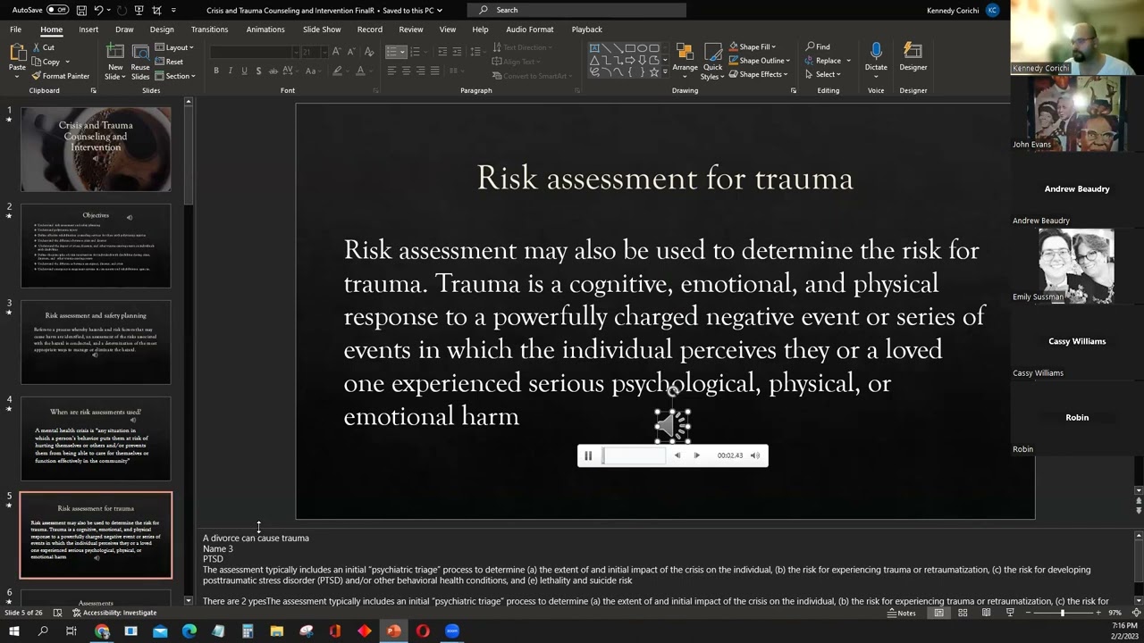Click the audio progress bar
Viewport: 1144px width, 643px height.
pos(634,455)
